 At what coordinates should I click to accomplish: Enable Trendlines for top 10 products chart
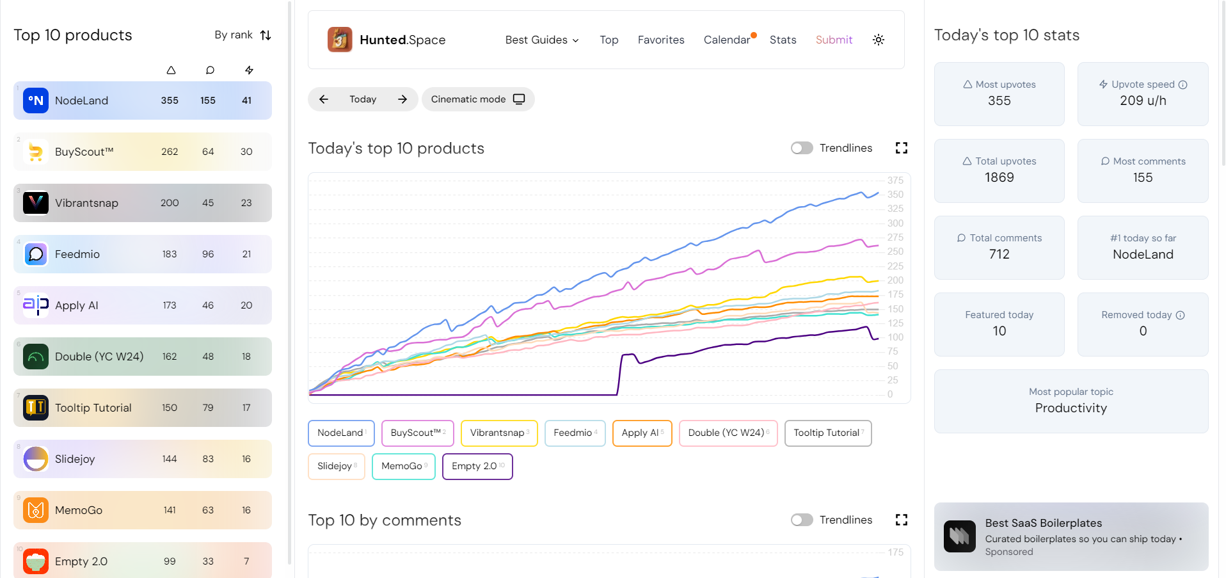pos(802,148)
